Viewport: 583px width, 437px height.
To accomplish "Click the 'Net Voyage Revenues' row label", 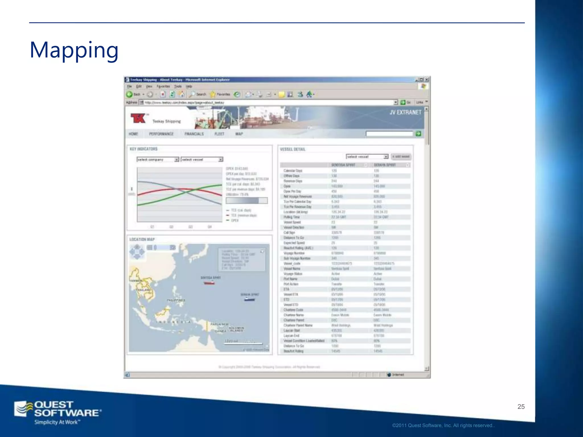I will pyautogui.click(x=298, y=197).
